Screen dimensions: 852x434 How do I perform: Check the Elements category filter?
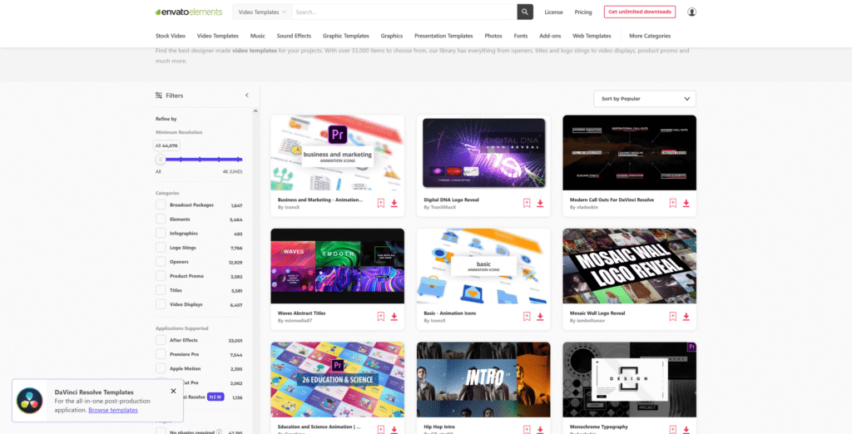click(161, 219)
